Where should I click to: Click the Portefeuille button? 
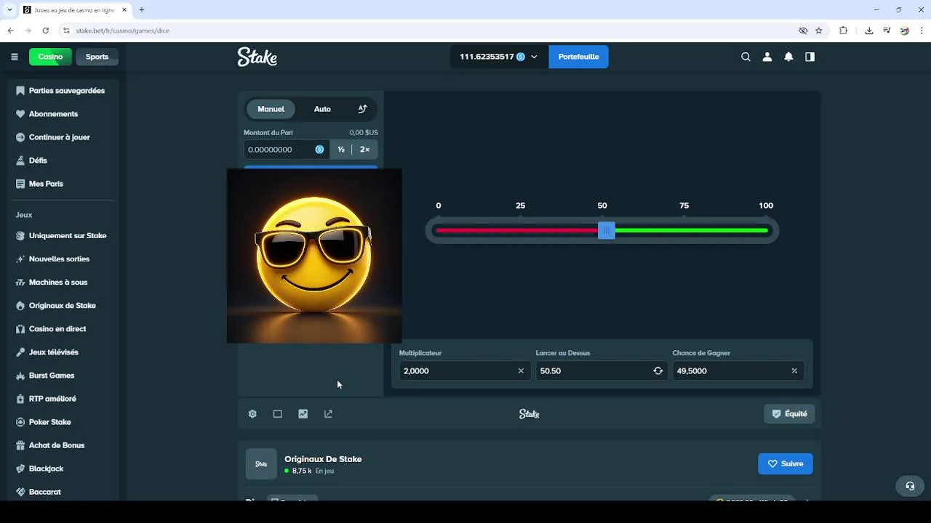click(x=578, y=57)
